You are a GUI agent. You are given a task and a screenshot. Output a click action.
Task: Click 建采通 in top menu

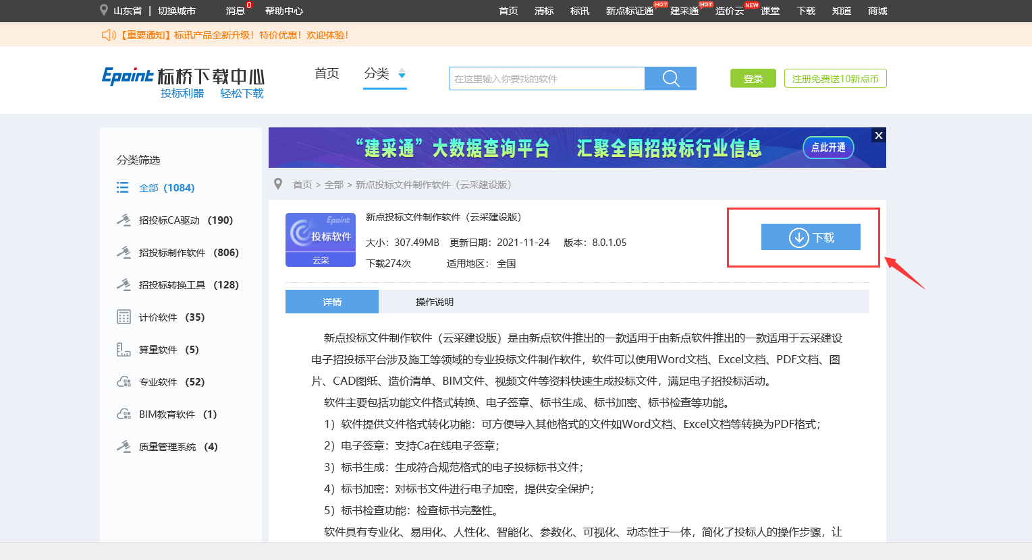click(684, 11)
